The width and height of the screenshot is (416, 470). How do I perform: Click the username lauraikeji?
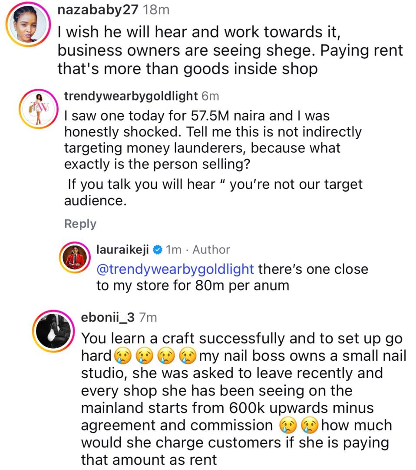click(124, 249)
